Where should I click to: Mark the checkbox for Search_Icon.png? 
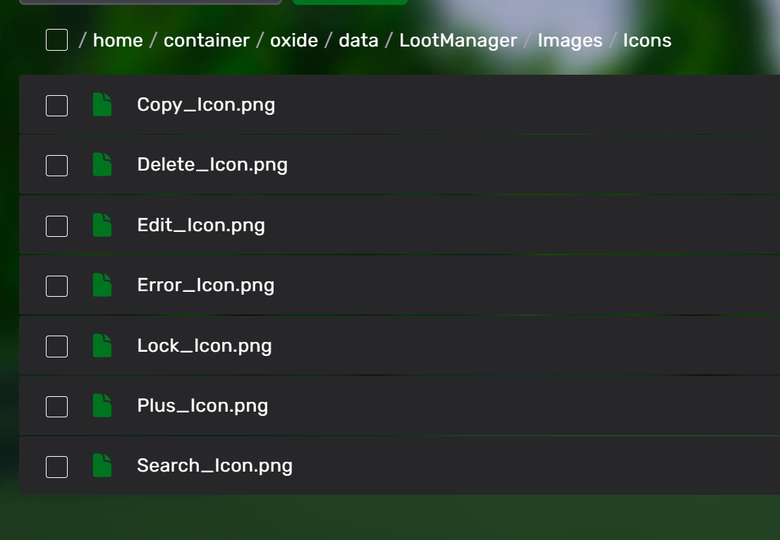56,467
